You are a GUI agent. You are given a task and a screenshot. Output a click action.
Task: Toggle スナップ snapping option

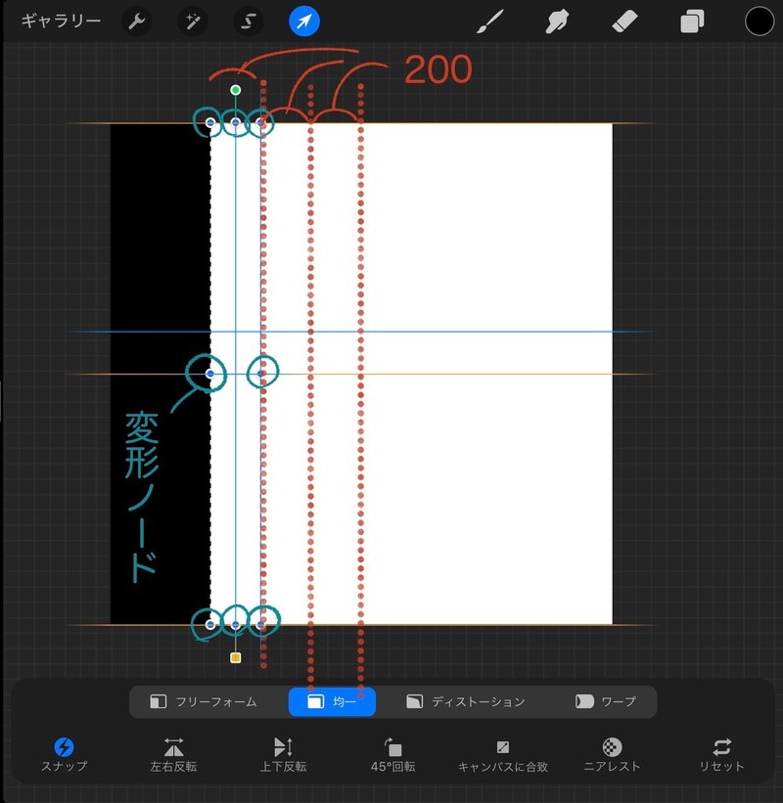[64, 754]
